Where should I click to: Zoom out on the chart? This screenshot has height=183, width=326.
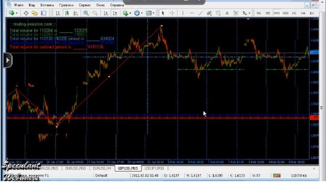(x=95, y=13)
